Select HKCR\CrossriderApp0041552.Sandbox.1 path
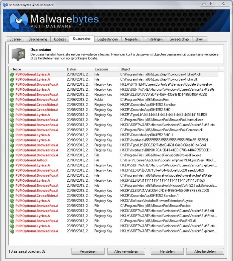This screenshot has height=261, width=233. [x=149, y=196]
